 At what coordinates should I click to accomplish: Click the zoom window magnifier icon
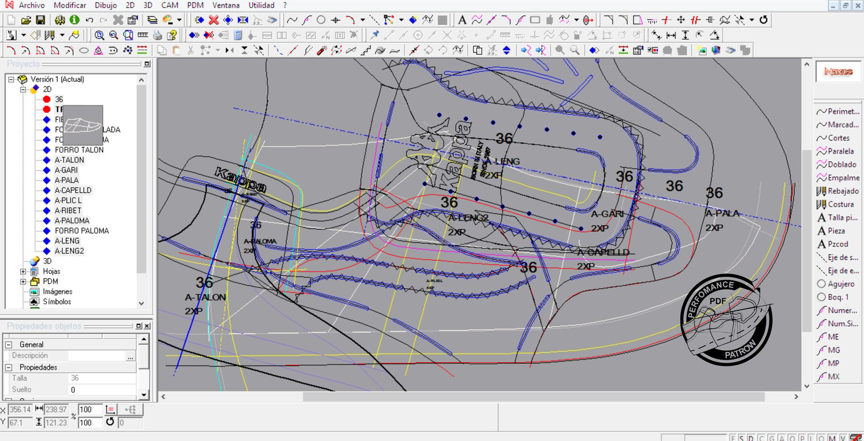point(99,35)
